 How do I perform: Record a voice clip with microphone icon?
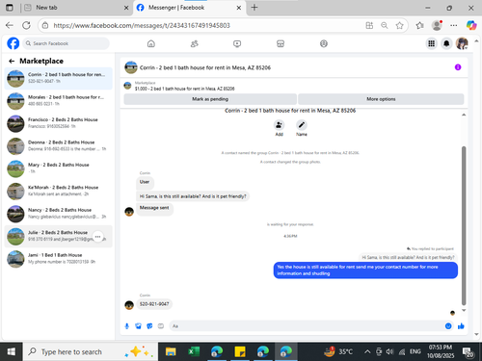point(127,326)
